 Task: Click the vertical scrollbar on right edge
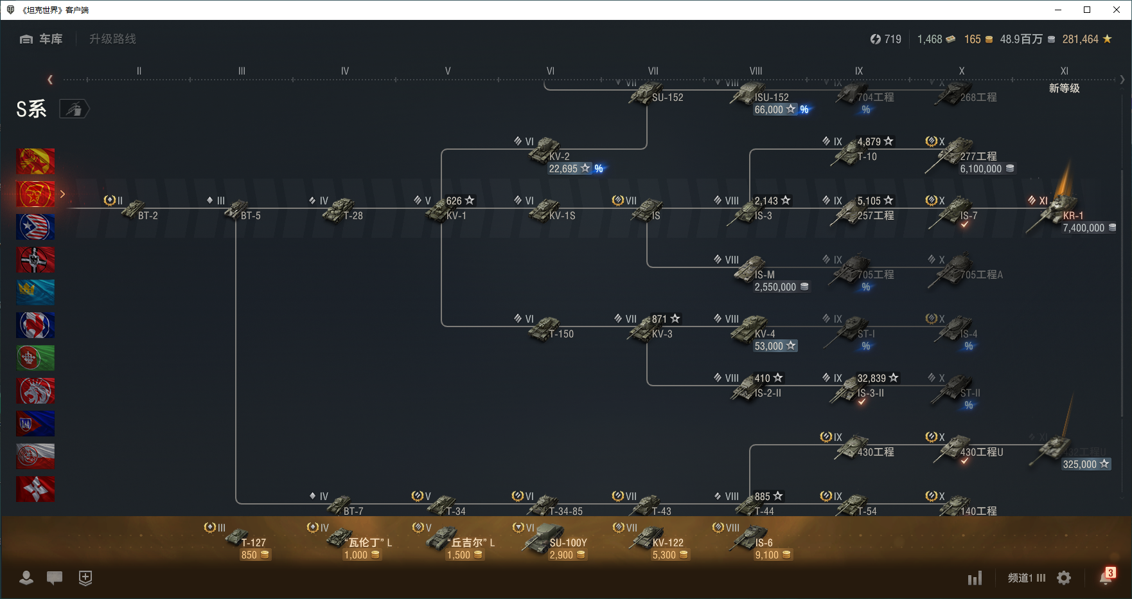(1122, 289)
